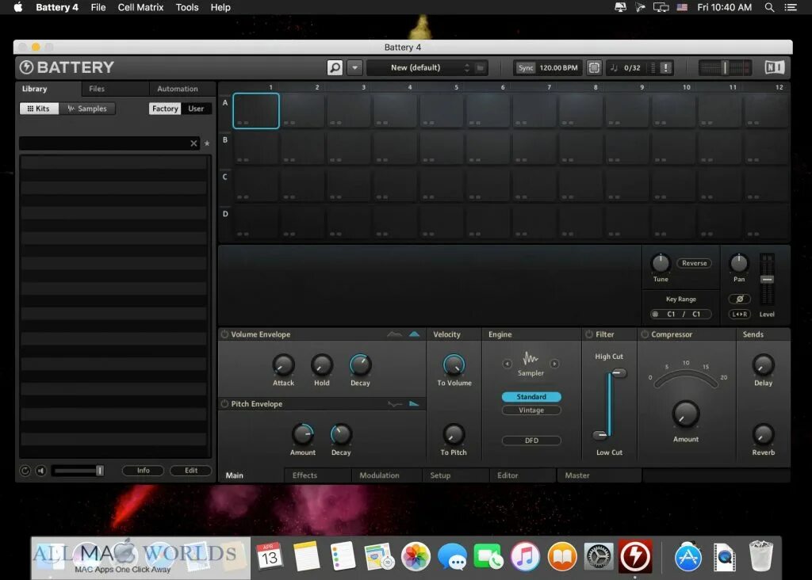The height and width of the screenshot is (580, 812).
Task: Open the arrow dropdown beside the magnifier
Action: [x=354, y=67]
